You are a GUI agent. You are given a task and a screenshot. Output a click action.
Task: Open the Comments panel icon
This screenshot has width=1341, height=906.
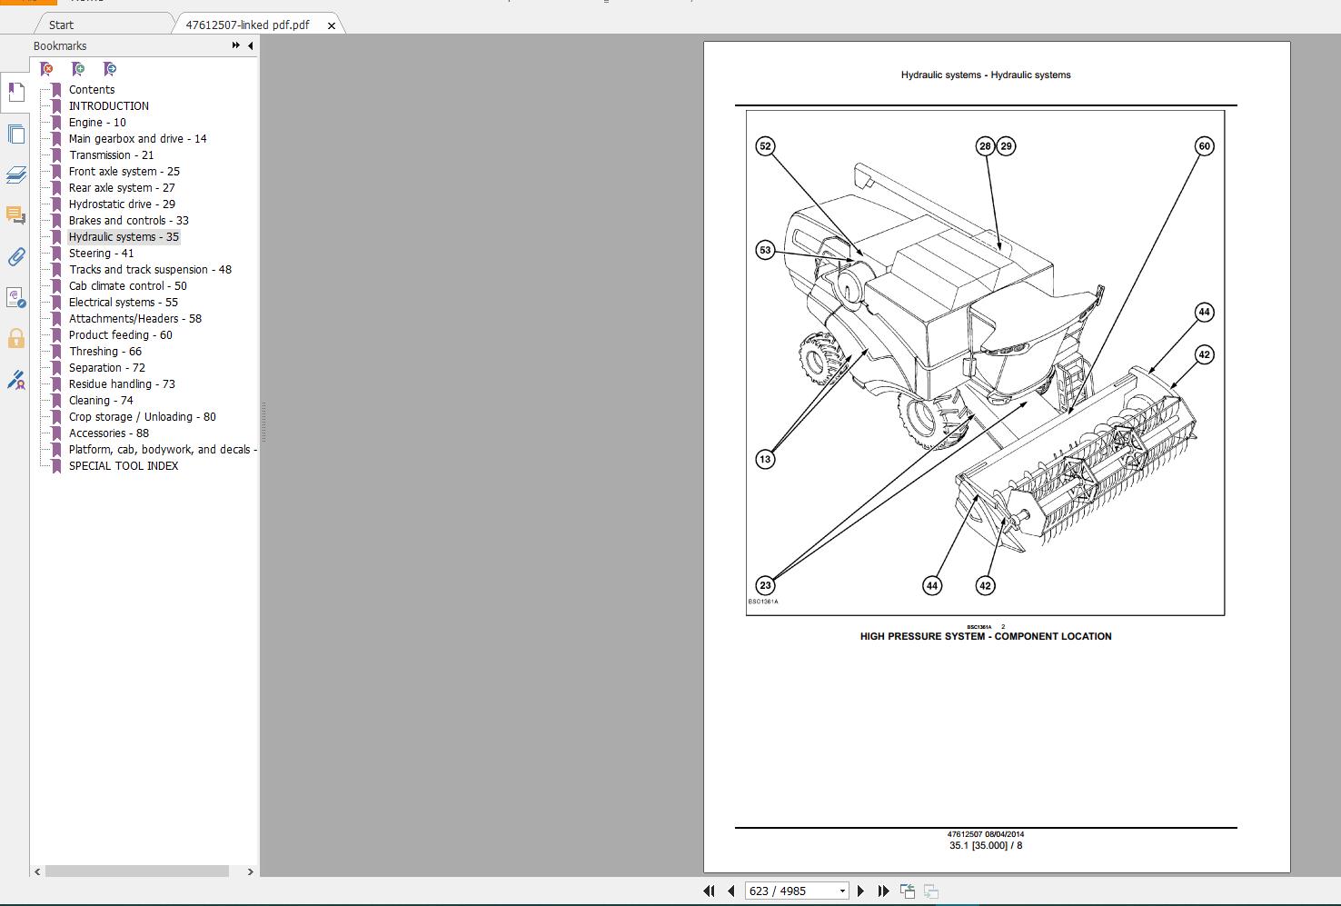tap(15, 215)
